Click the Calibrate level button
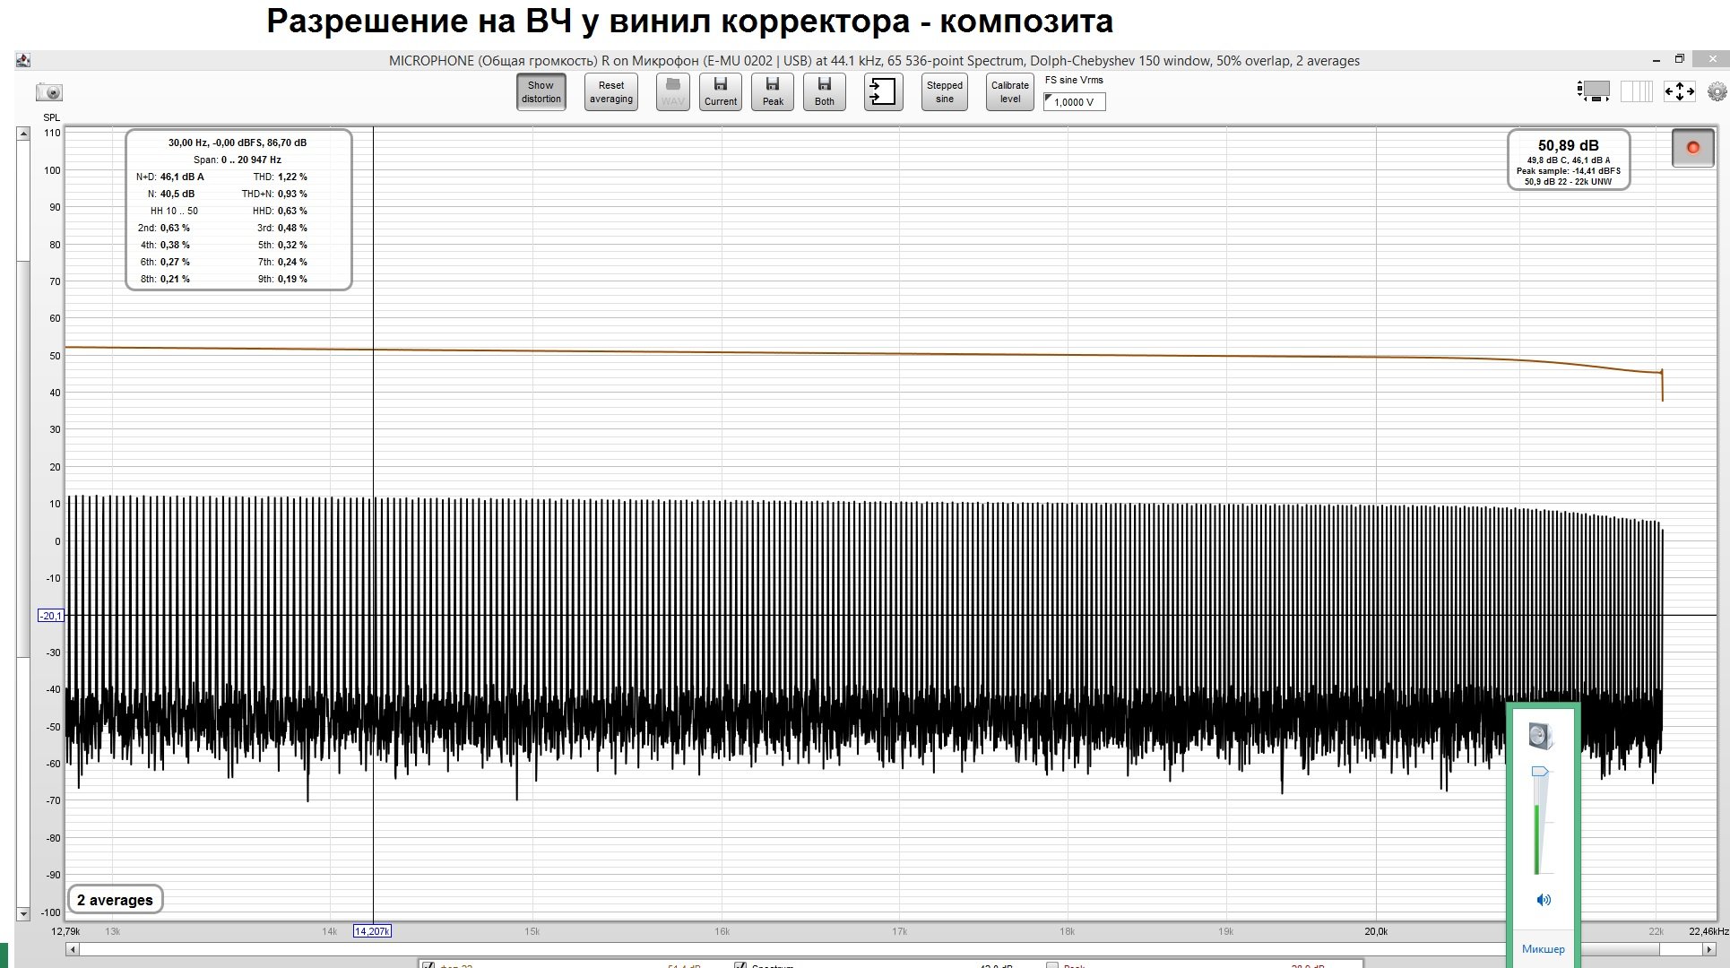Viewport: 1730px width, 968px height. tap(1009, 91)
